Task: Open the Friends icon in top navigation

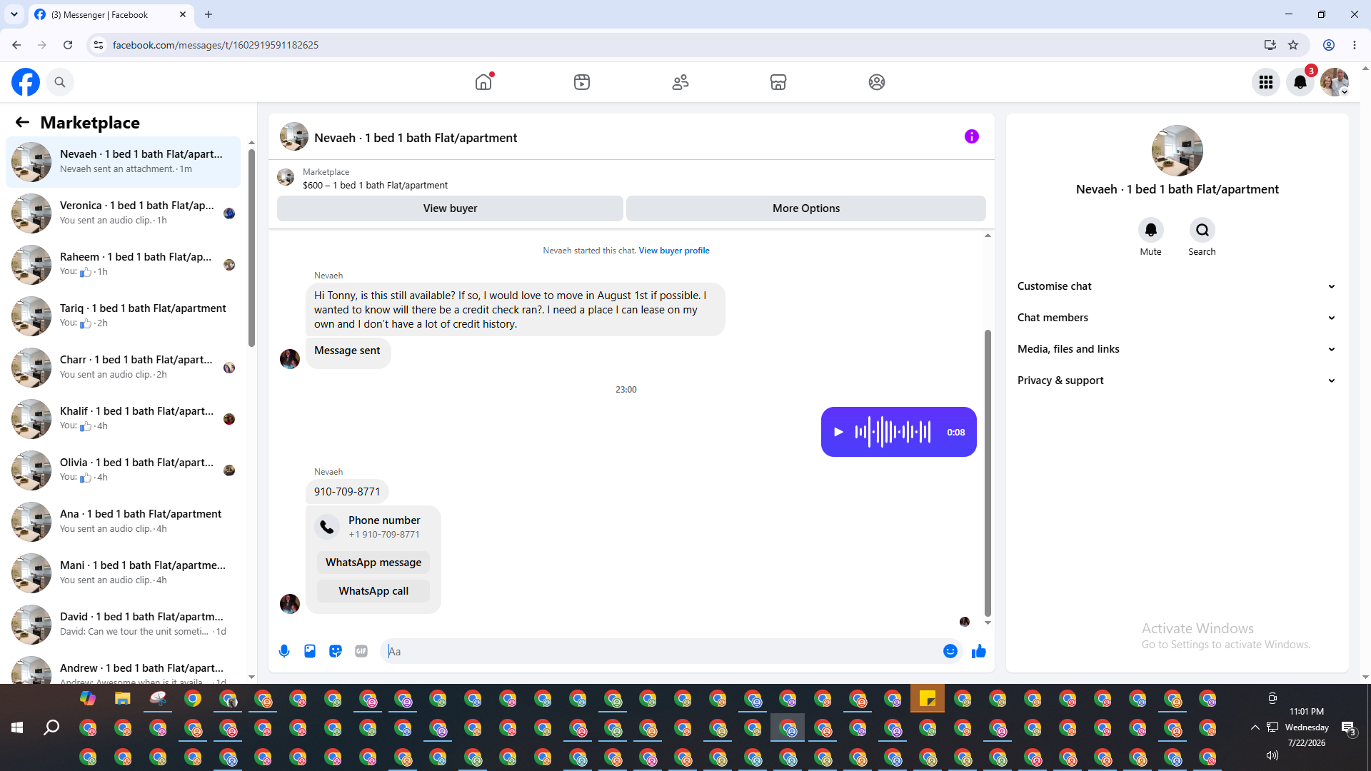Action: pyautogui.click(x=681, y=82)
